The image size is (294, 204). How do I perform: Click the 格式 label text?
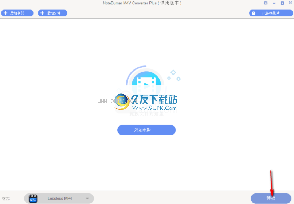(6, 199)
